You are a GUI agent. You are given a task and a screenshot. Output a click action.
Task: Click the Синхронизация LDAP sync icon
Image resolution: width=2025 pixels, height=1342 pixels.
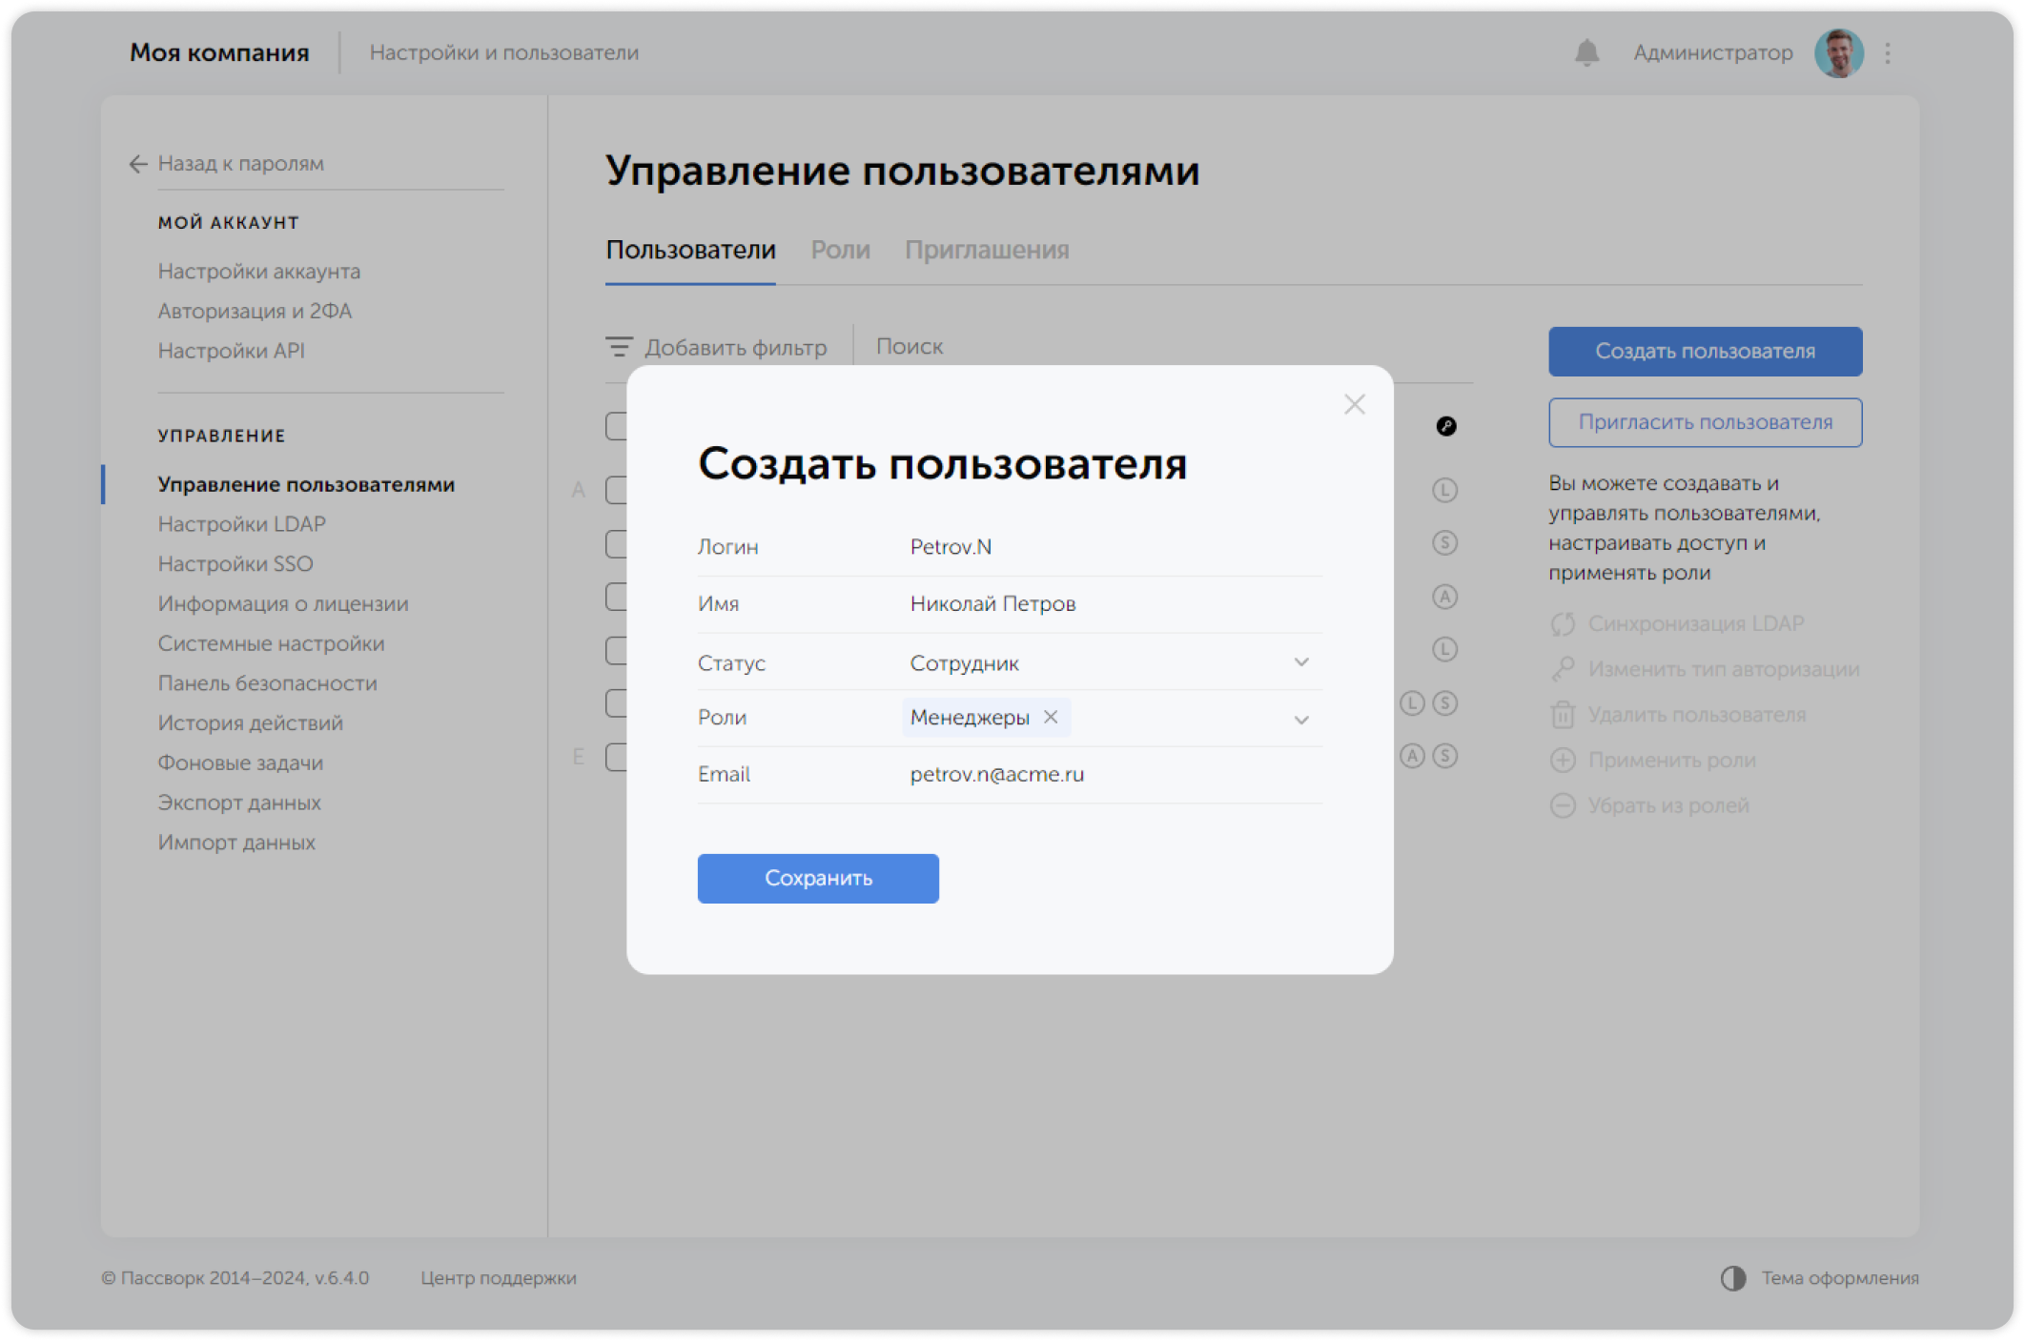point(1563,624)
